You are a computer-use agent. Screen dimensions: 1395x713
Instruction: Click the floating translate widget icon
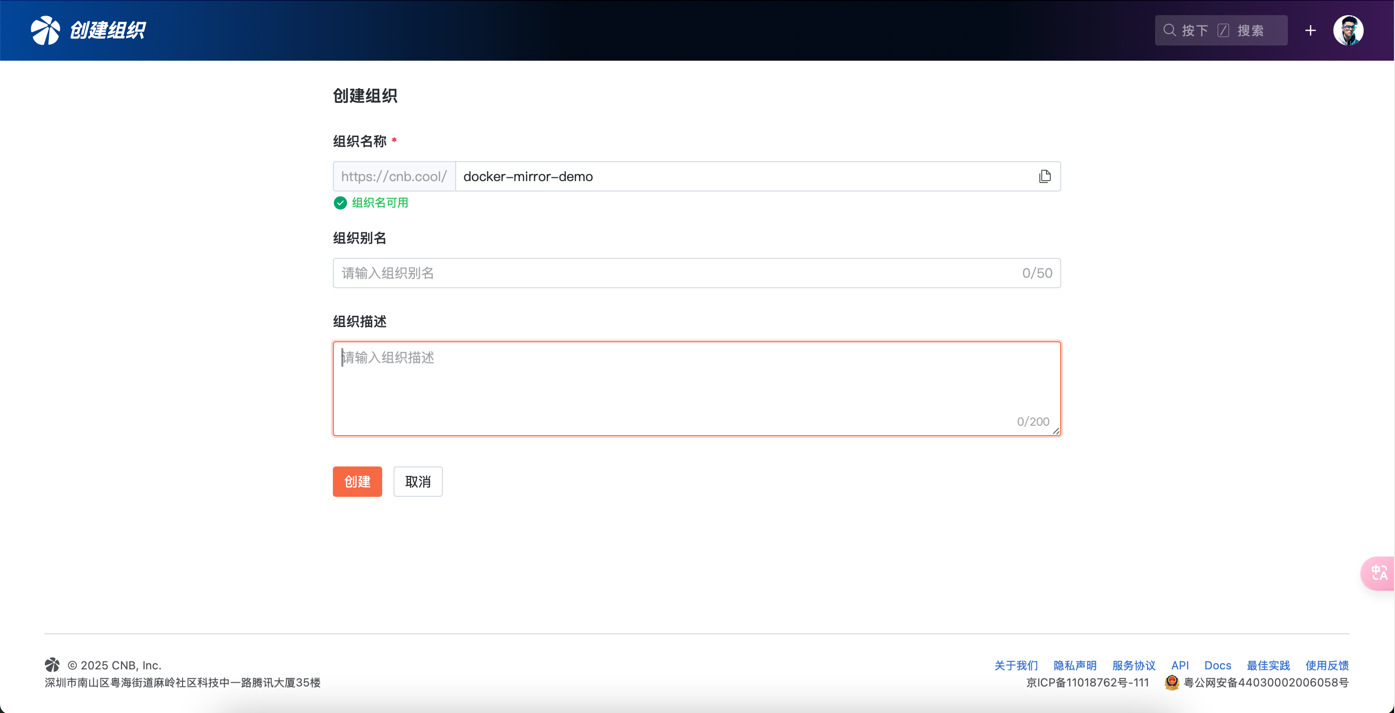click(x=1379, y=573)
